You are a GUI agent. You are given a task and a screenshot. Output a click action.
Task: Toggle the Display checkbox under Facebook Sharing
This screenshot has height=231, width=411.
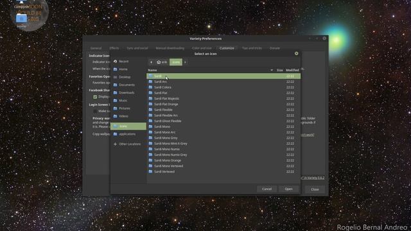pyautogui.click(x=95, y=97)
